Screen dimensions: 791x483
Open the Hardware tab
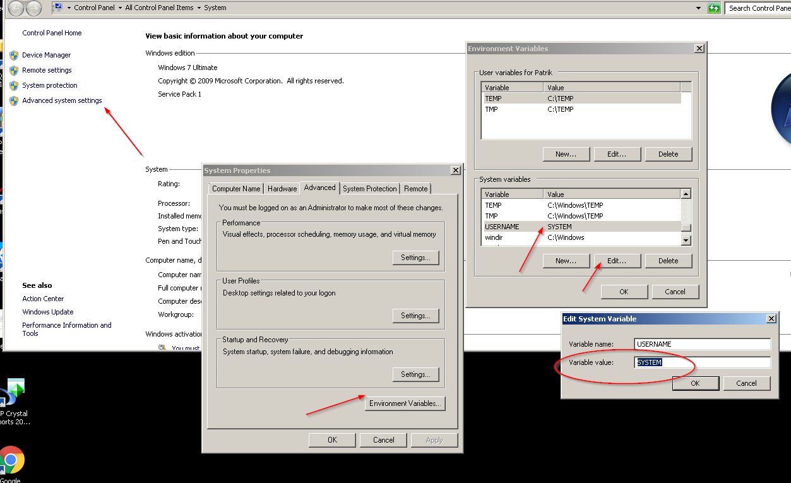click(282, 189)
